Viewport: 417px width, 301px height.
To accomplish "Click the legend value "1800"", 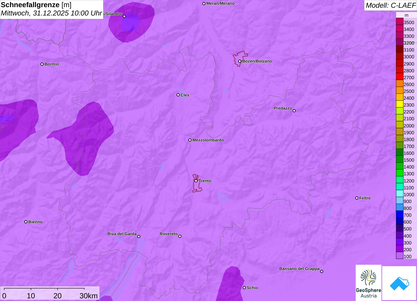I will click(409, 139).
